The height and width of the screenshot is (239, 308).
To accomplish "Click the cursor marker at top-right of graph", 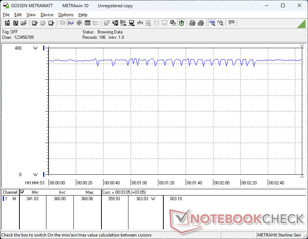I will pyautogui.click(x=302, y=46).
